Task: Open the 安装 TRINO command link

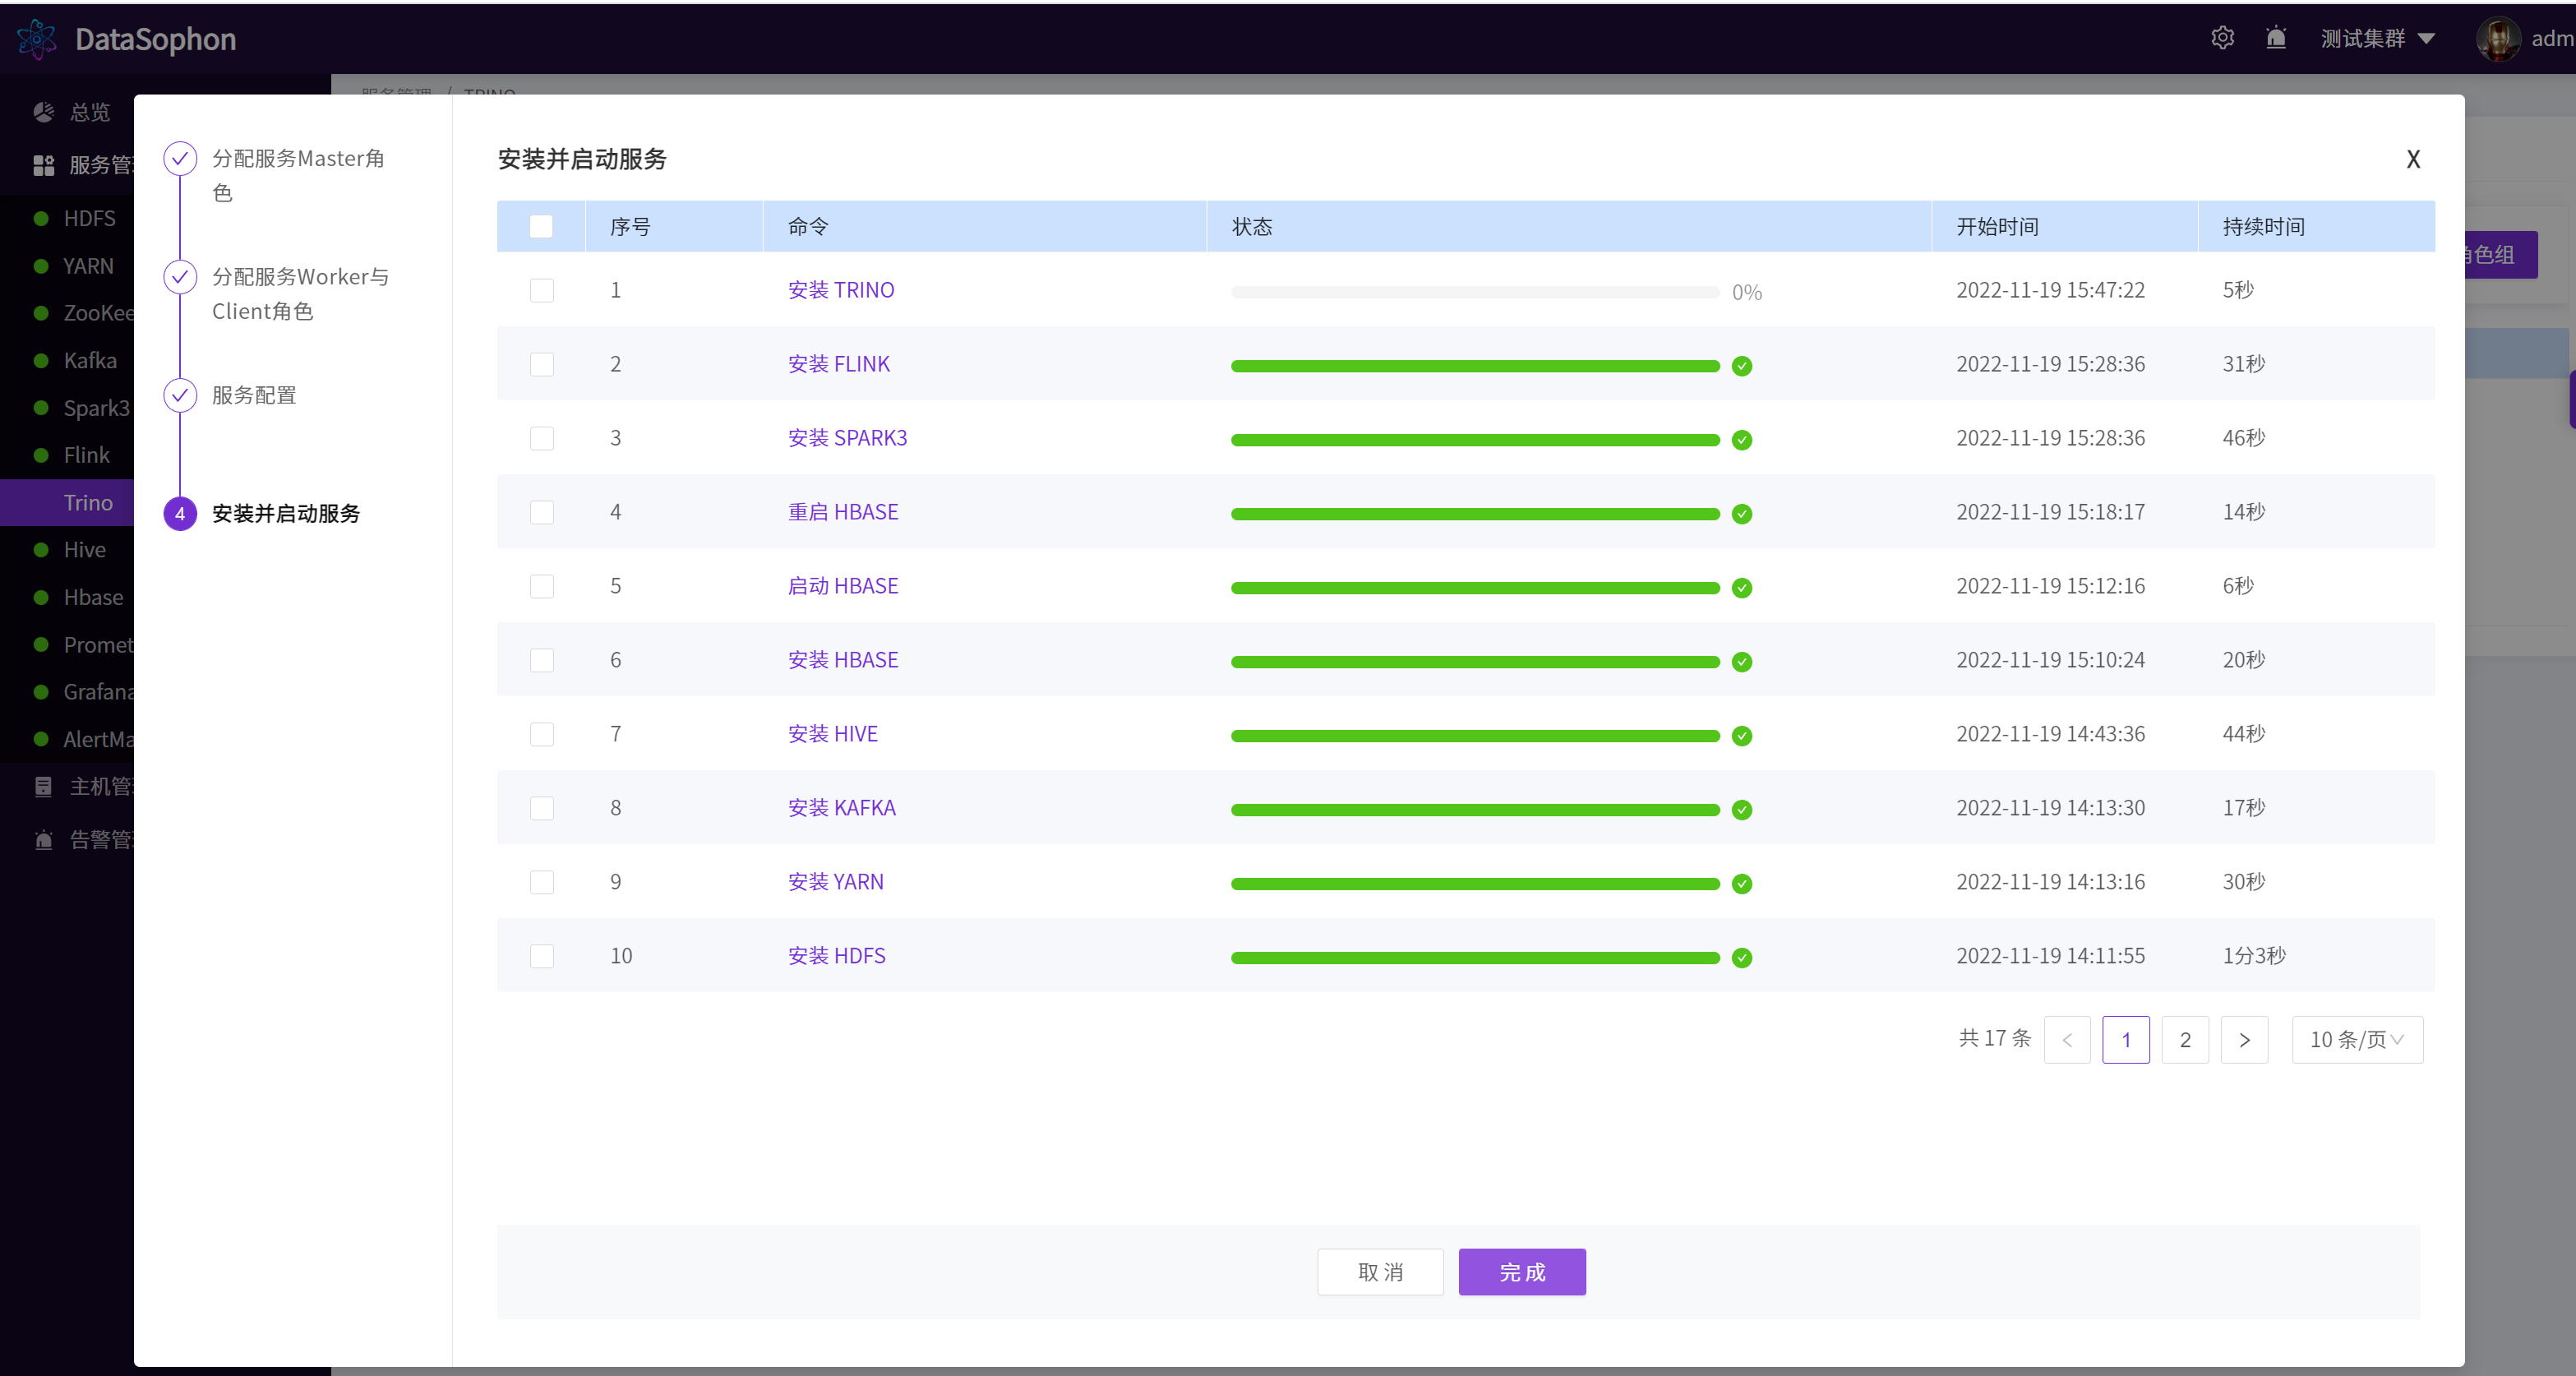Action: [x=841, y=290]
